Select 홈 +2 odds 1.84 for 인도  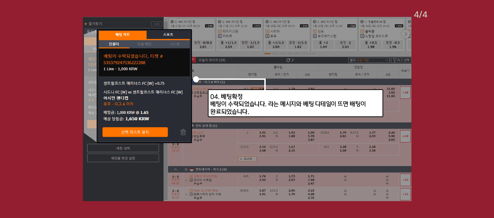(x=323, y=45)
